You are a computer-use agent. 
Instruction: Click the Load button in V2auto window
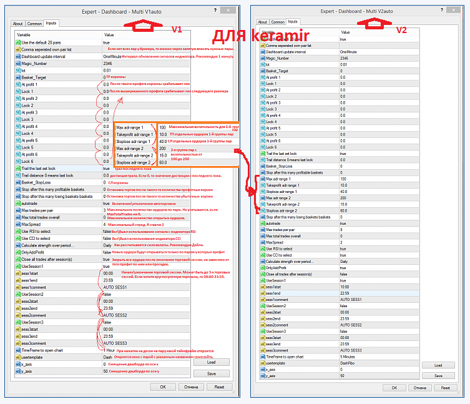coord(438,365)
